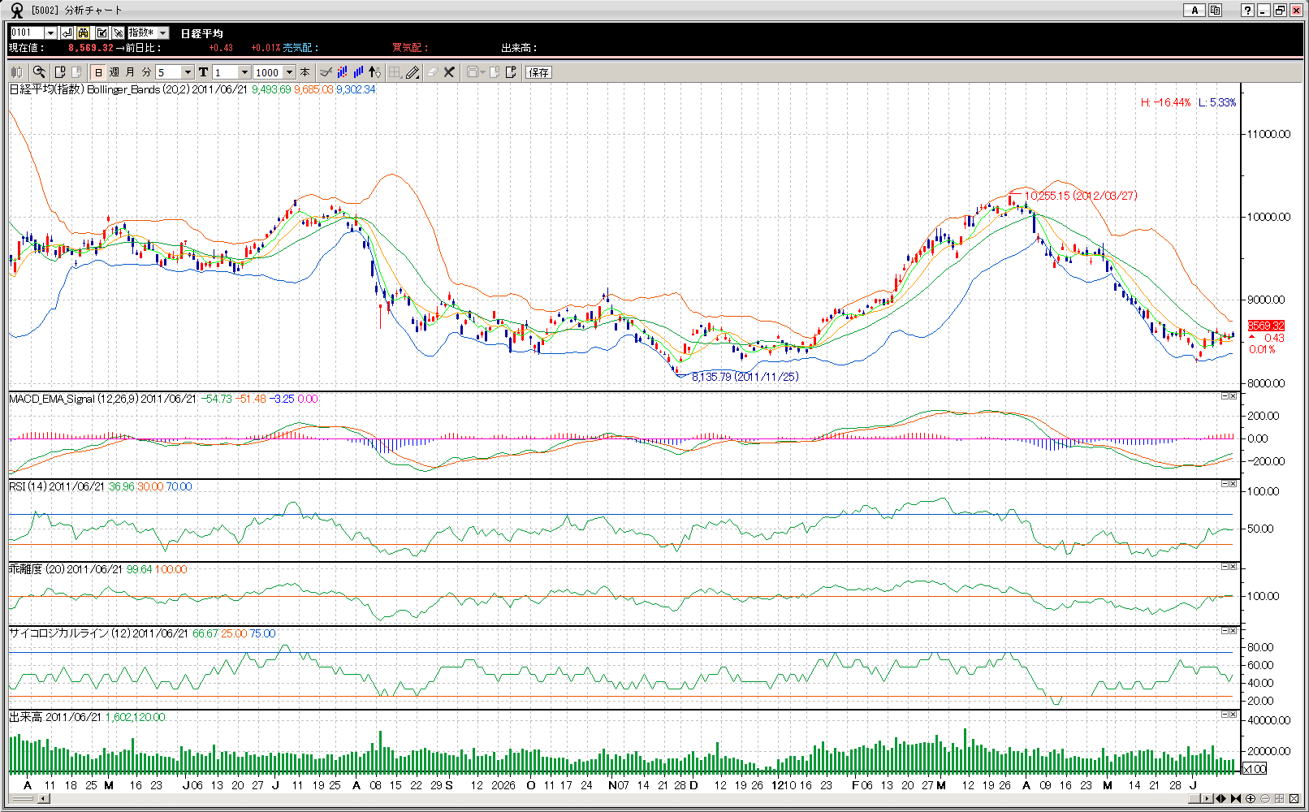
Task: Switch to monthly period 月
Action: (x=130, y=72)
